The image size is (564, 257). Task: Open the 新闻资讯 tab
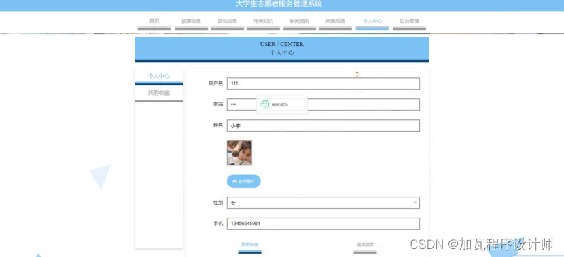299,22
